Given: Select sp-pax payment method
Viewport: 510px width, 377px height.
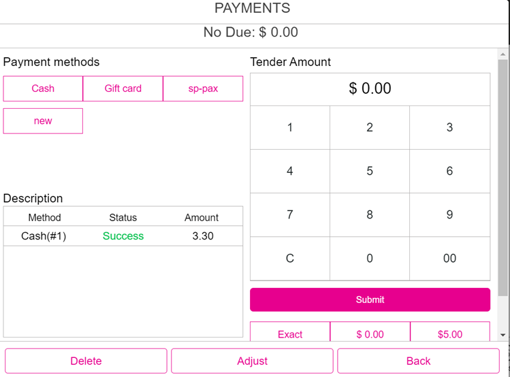Looking at the screenshot, I should click(x=203, y=88).
